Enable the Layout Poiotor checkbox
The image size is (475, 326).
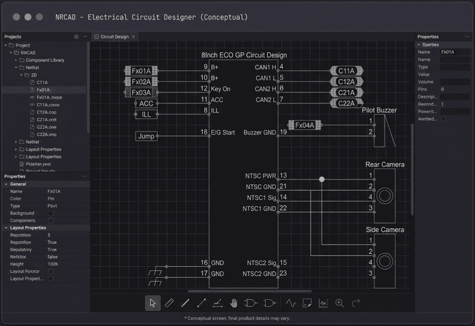point(50,271)
